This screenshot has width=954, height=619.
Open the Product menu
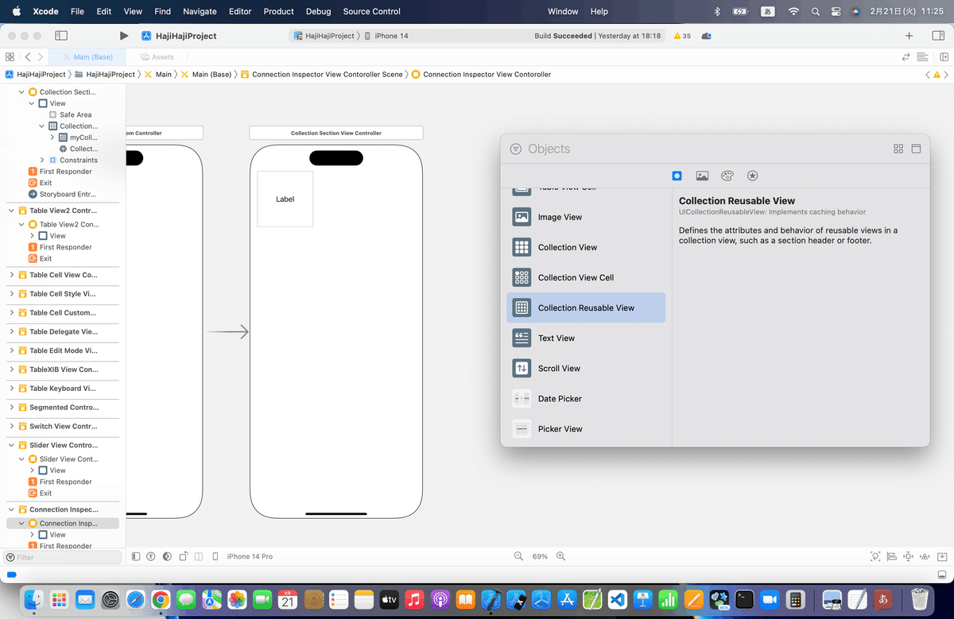coord(279,11)
